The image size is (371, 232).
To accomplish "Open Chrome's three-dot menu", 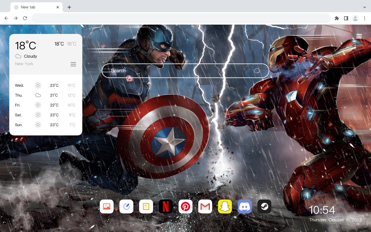I will tap(365, 18).
